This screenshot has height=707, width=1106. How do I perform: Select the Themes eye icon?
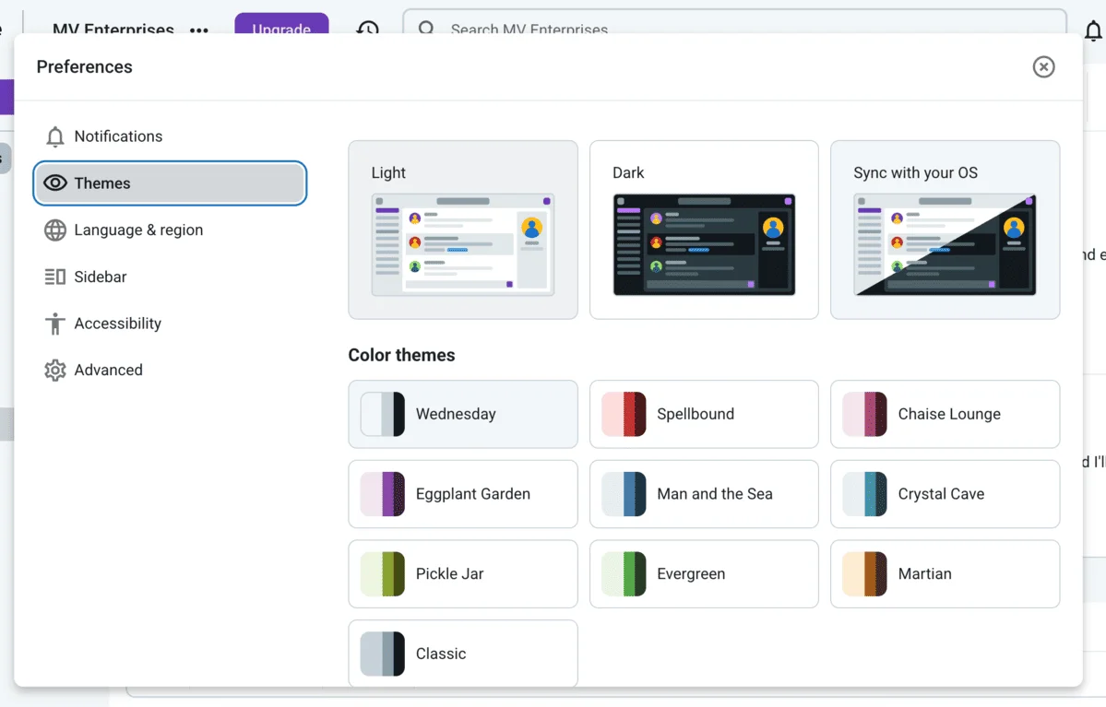click(x=54, y=183)
